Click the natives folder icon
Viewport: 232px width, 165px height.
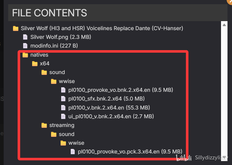25,55
